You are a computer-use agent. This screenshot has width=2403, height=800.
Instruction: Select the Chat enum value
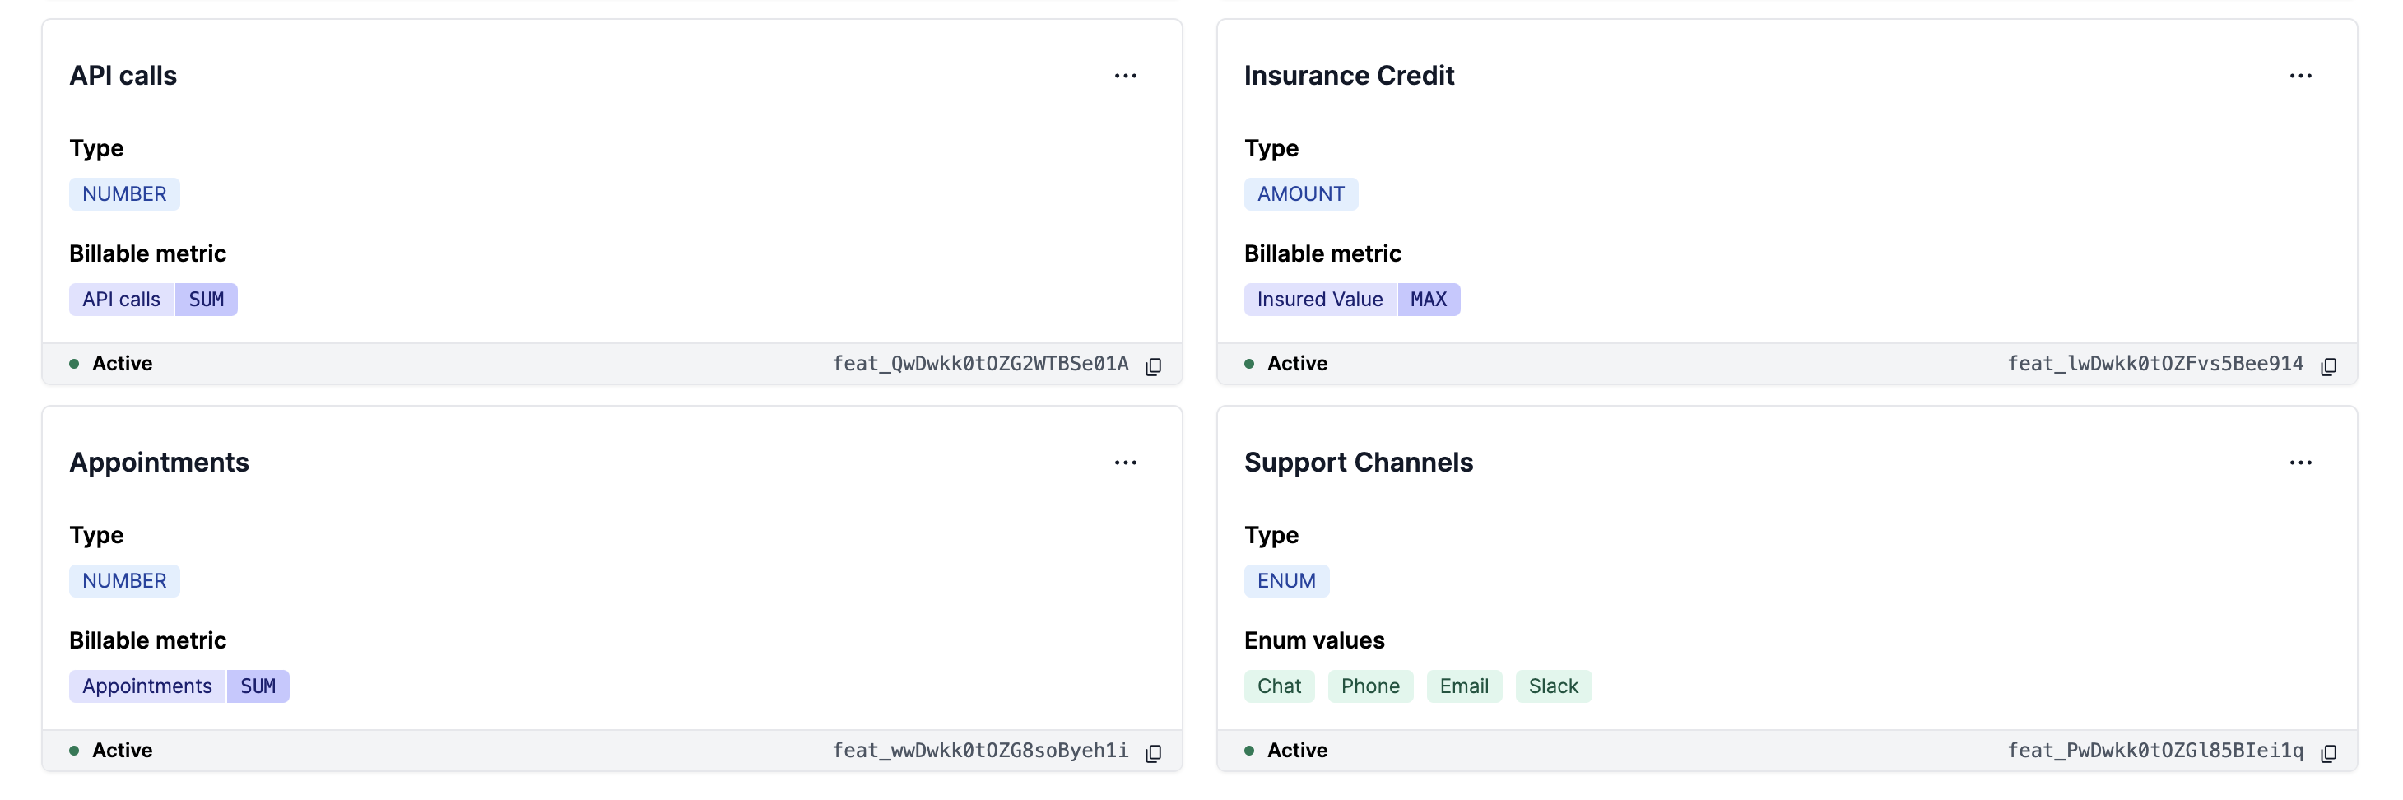click(x=1278, y=686)
